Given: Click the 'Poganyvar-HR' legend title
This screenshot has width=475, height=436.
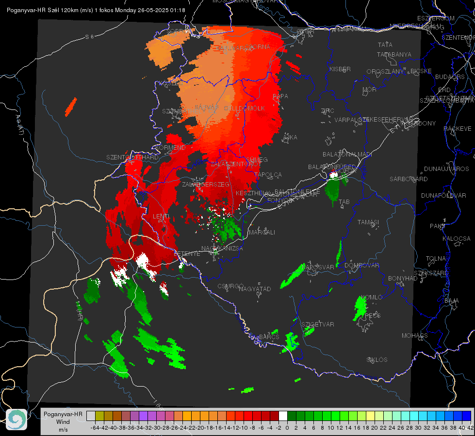Looking at the screenshot, I should [x=63, y=414].
